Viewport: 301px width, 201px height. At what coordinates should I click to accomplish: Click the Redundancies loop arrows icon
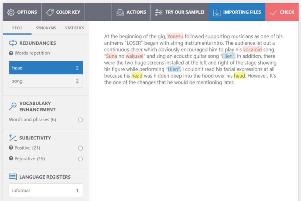pyautogui.click(x=13, y=43)
